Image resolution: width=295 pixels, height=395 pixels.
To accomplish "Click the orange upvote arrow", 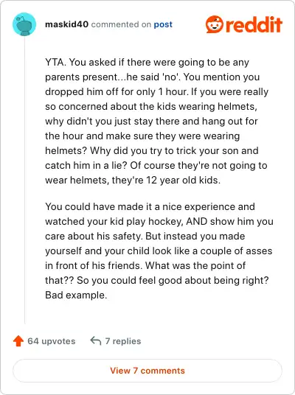I will tap(18, 341).
